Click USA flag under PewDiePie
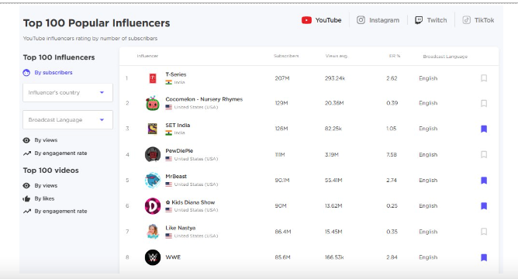This screenshot has width=518, height=279. point(169,159)
